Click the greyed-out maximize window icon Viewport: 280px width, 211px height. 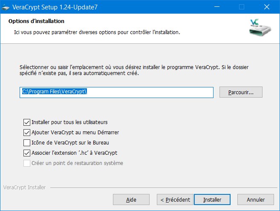242,7
